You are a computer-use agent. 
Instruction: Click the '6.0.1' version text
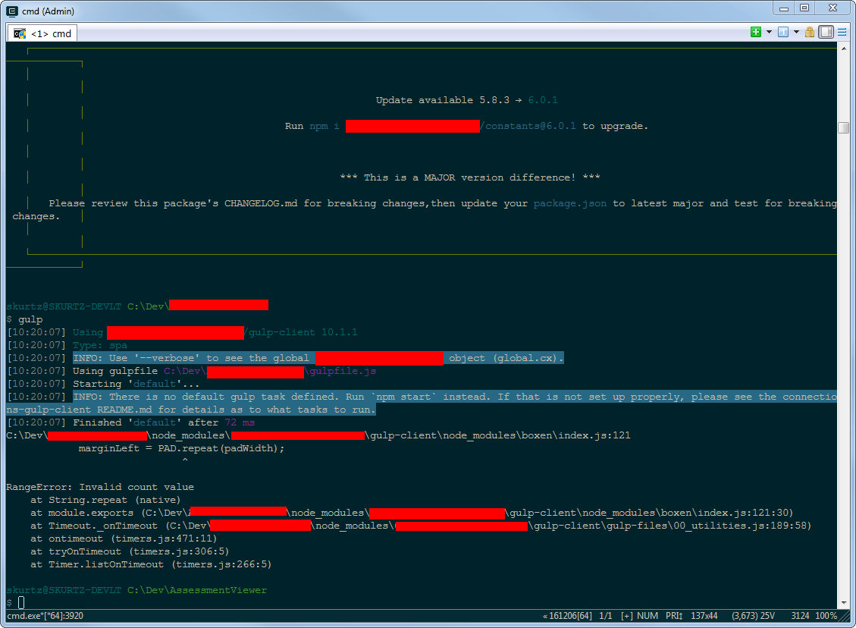pos(543,100)
